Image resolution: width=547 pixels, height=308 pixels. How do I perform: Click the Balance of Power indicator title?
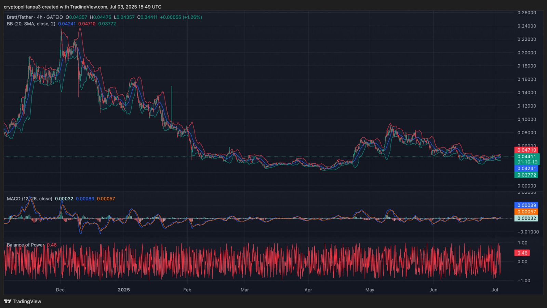tap(26, 245)
